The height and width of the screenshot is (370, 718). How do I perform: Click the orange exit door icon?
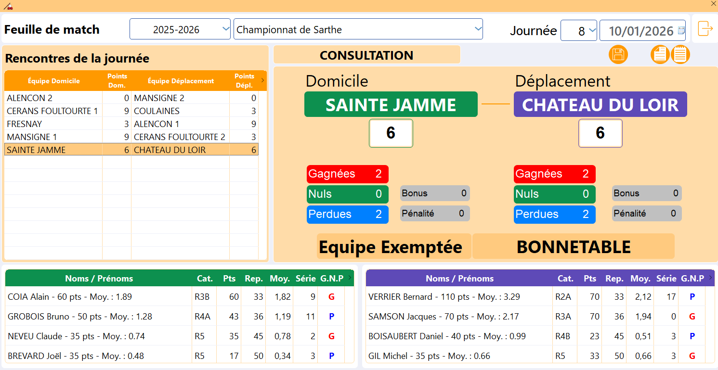point(705,29)
